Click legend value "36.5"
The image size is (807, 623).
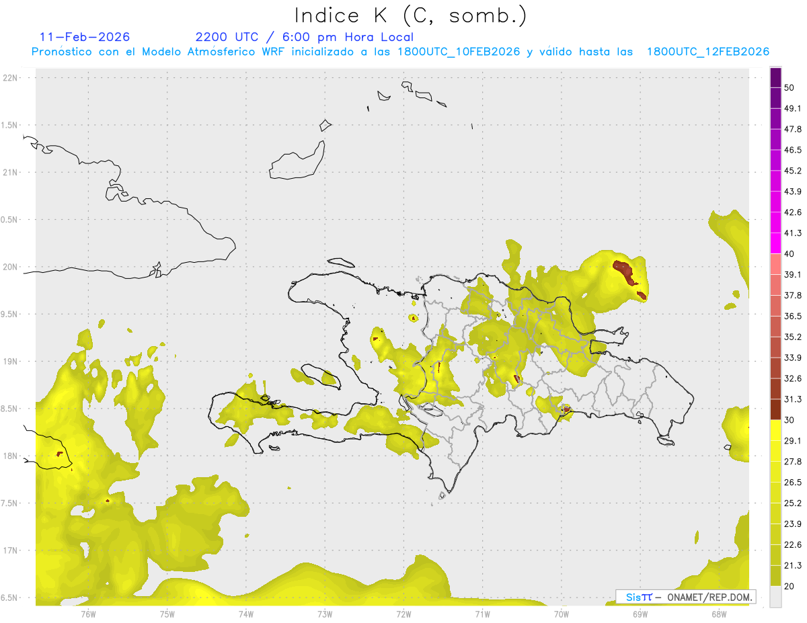(x=793, y=316)
